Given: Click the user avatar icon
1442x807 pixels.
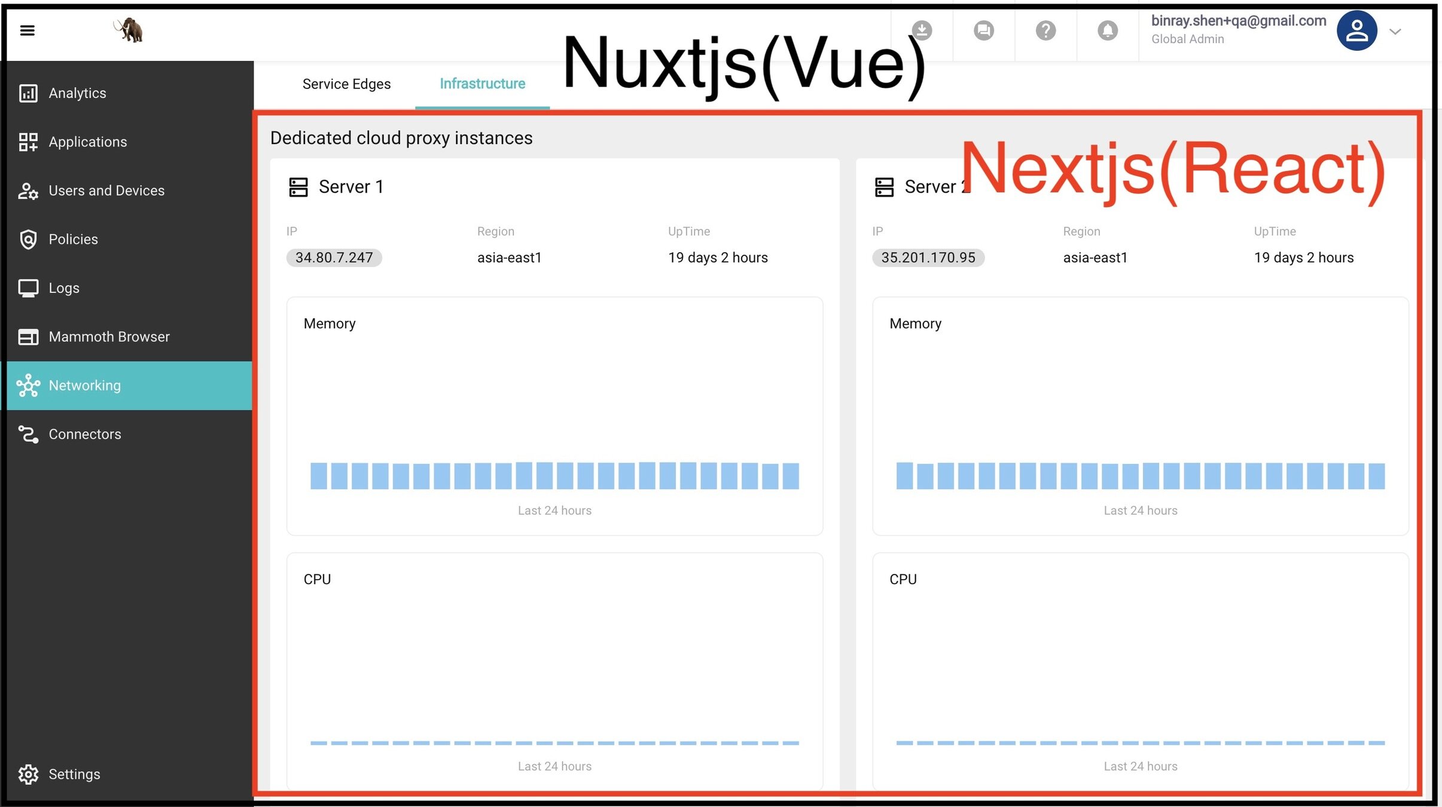Looking at the screenshot, I should point(1356,30).
